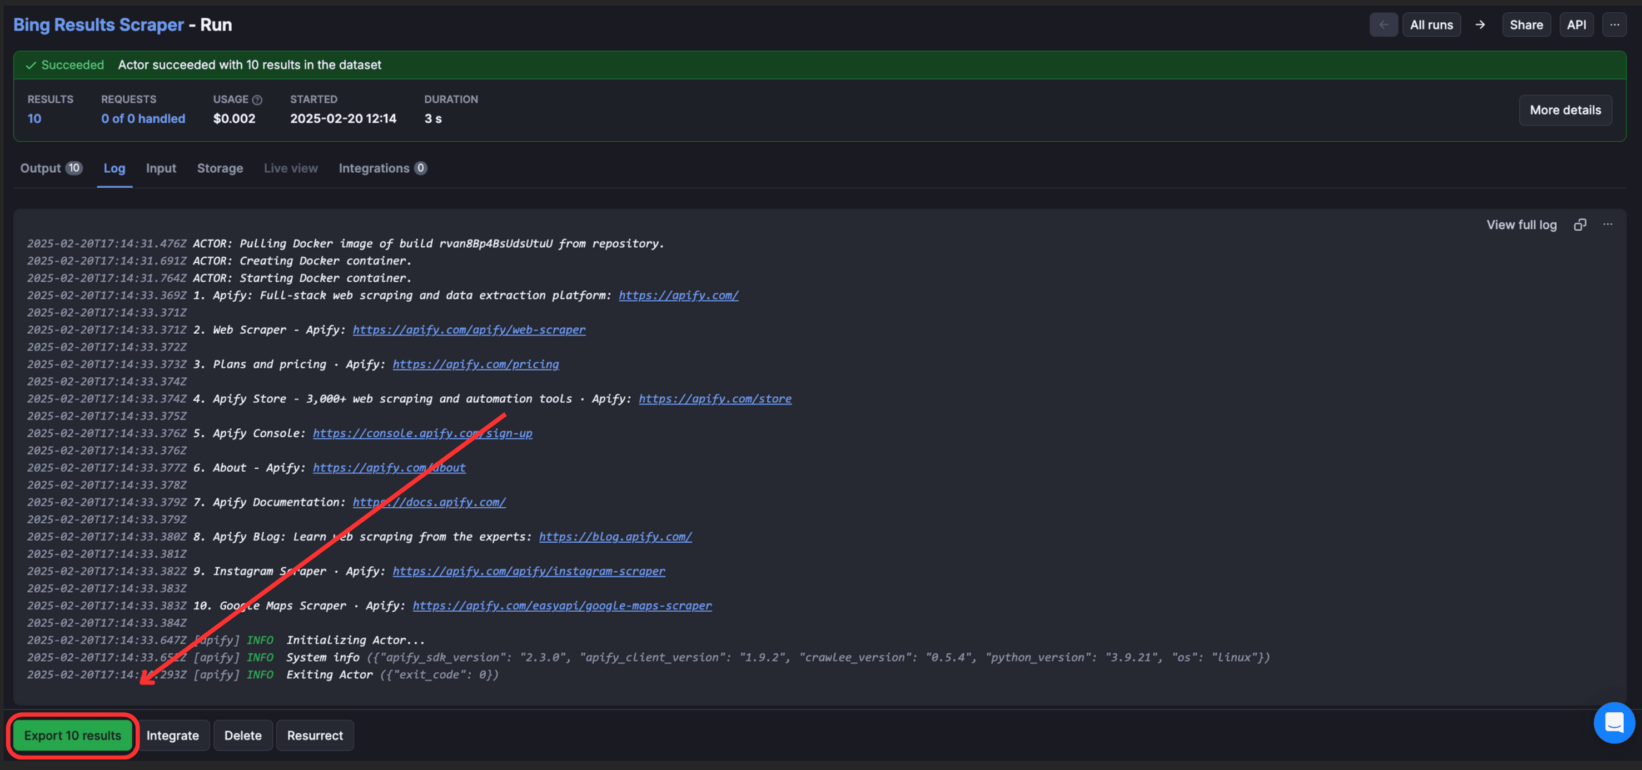Share this run
The image size is (1642, 770).
1526,24
